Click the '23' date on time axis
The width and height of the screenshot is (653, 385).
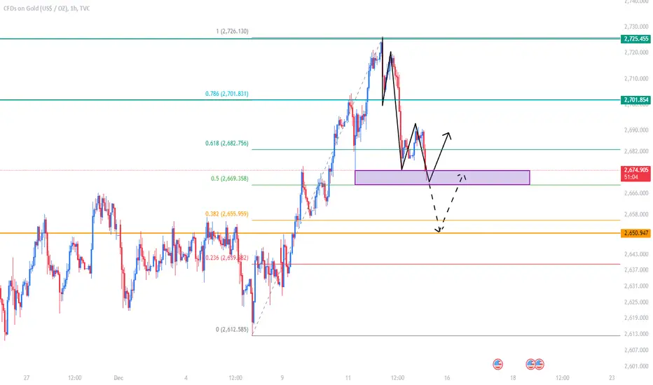click(612, 378)
